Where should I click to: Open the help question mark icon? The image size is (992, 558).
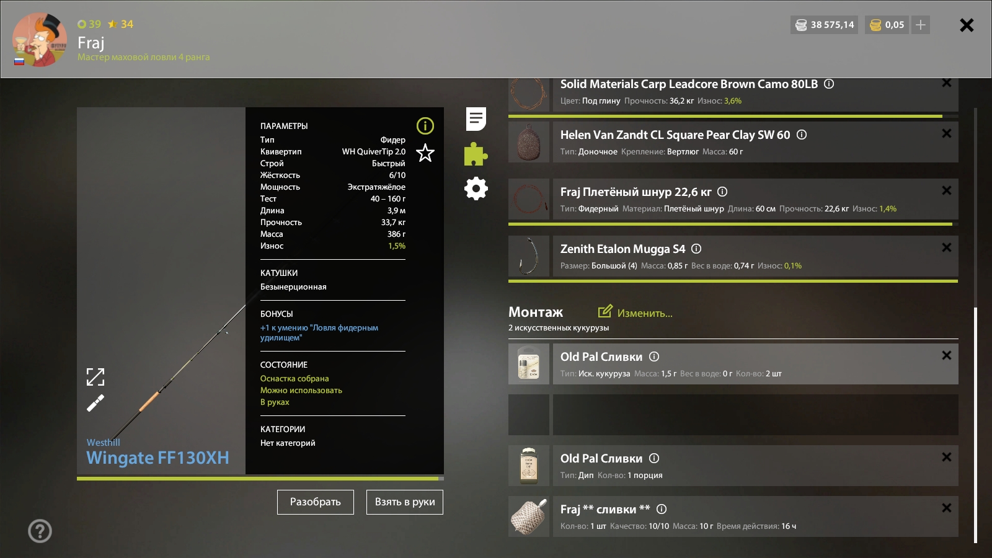[40, 531]
